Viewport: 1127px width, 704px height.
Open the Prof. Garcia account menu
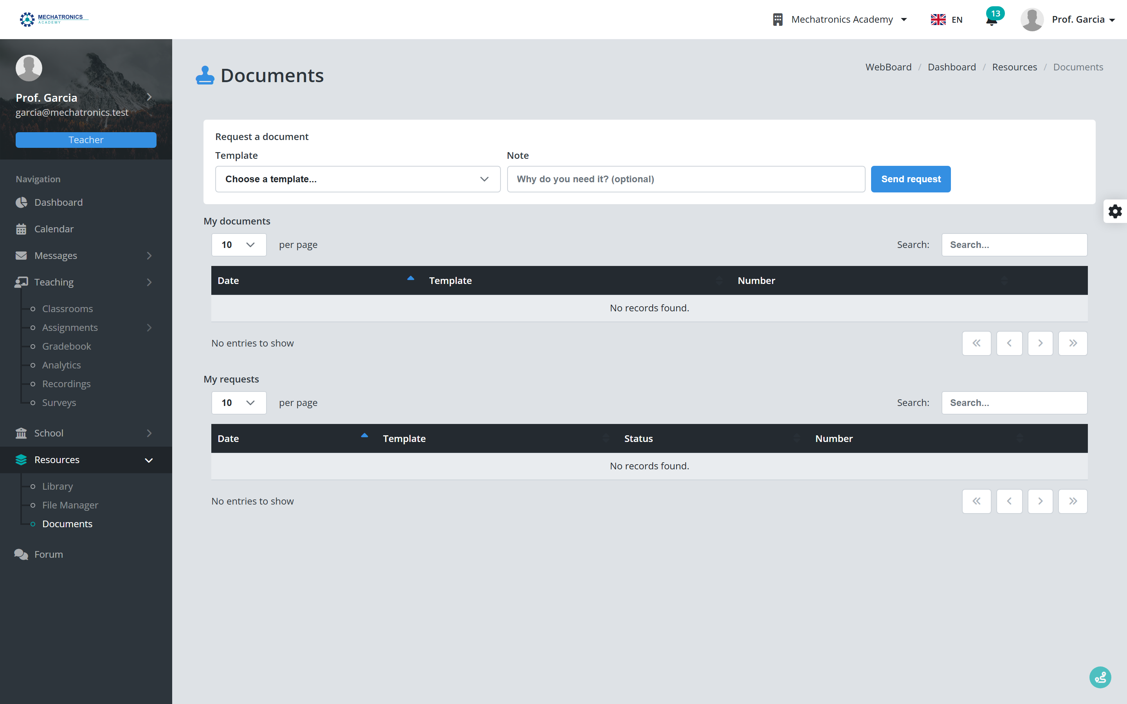click(1083, 20)
